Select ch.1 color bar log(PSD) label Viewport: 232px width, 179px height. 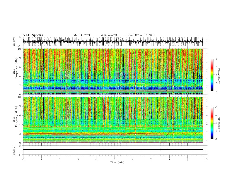(x=219, y=76)
